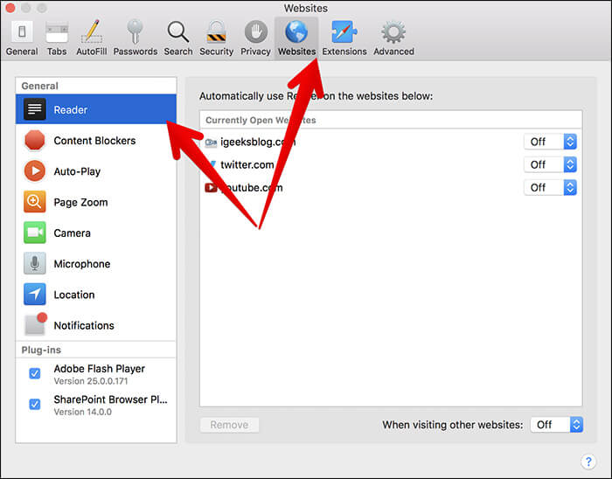Click the Content Blockers stop-sign icon

coord(34,140)
